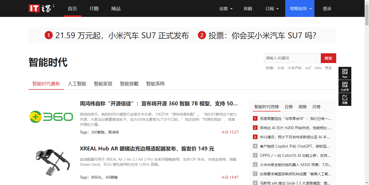Focus the 请输入关键词 search field
Image resolution: width=369 pixels, height=185 pixels.
pos(292,58)
